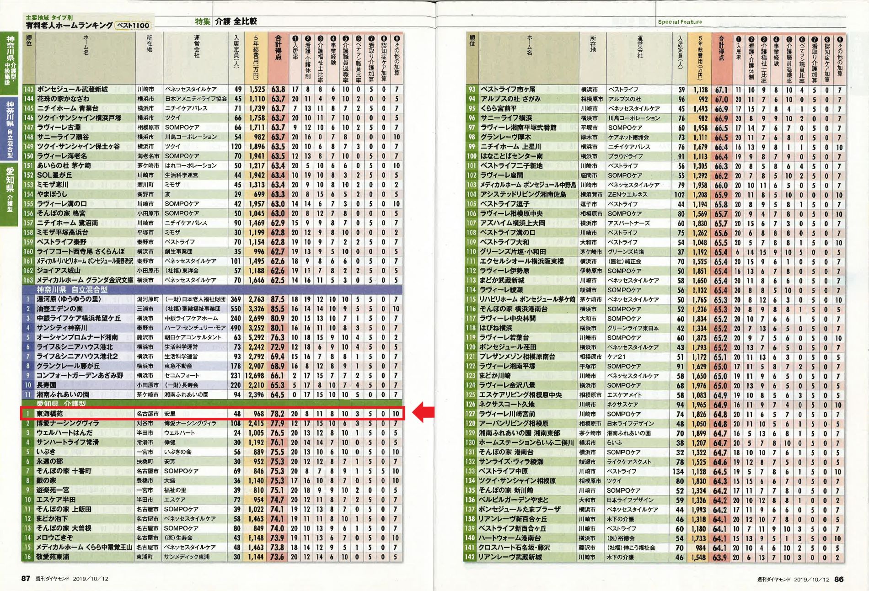This screenshot has height=591, width=869.
Task: Click the home name ハートウォーム港南台
Action: [x=510, y=538]
